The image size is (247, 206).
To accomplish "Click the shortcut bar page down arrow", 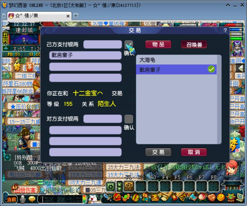I will pyautogui.click(x=120, y=189).
